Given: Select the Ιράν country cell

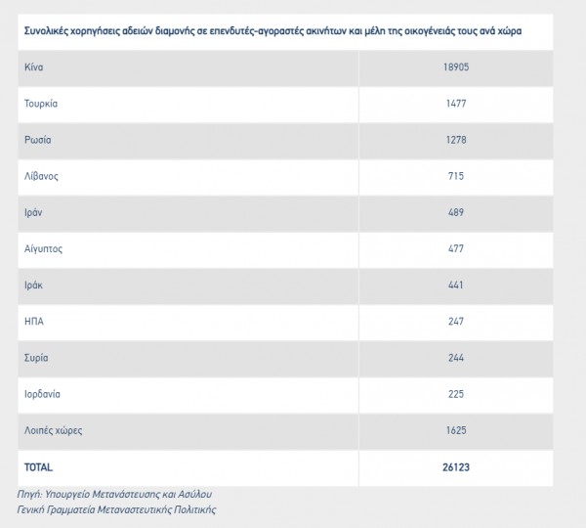Looking at the screenshot, I should [34, 212].
